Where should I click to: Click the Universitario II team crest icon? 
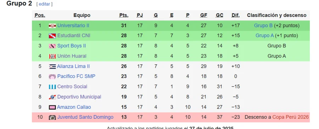click(x=52, y=26)
